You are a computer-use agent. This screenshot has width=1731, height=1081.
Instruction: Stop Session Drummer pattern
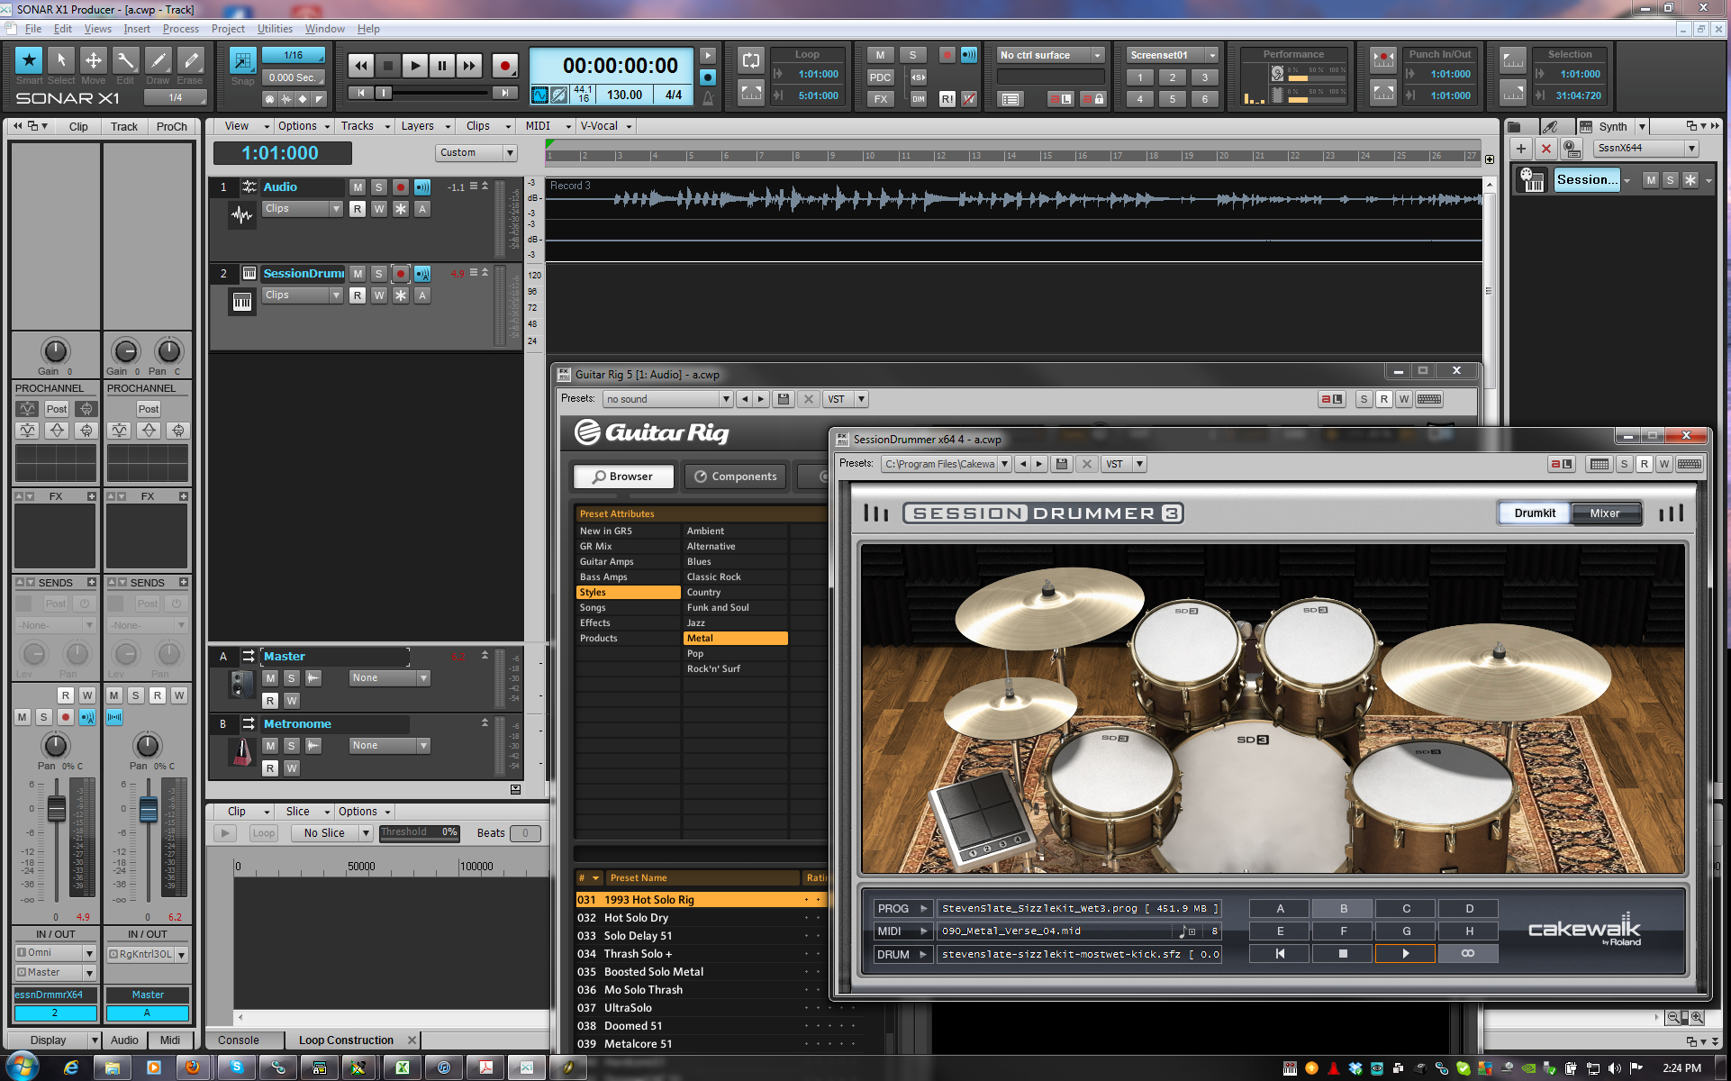click(1343, 953)
